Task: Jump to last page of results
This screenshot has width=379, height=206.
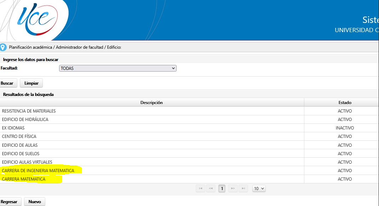Action: (x=243, y=189)
